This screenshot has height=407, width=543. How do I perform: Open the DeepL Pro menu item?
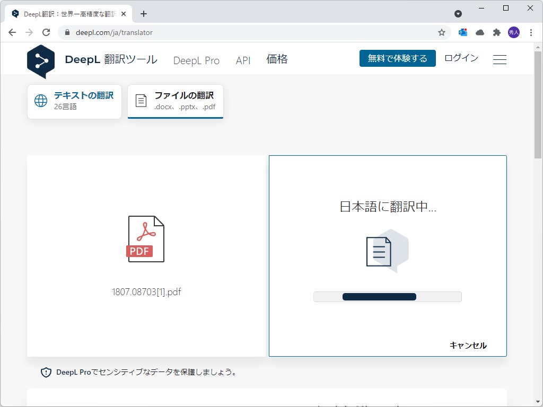(x=196, y=60)
